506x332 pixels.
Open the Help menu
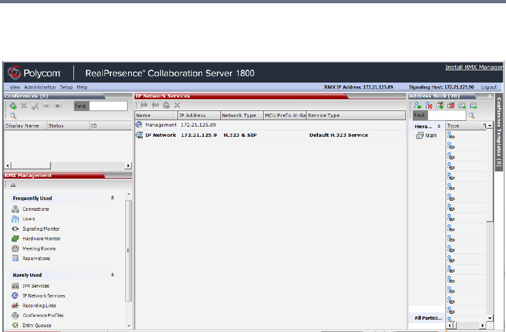[82, 87]
